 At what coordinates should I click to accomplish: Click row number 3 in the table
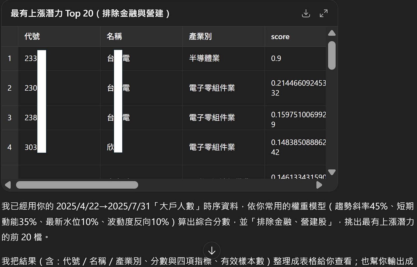(x=10, y=118)
